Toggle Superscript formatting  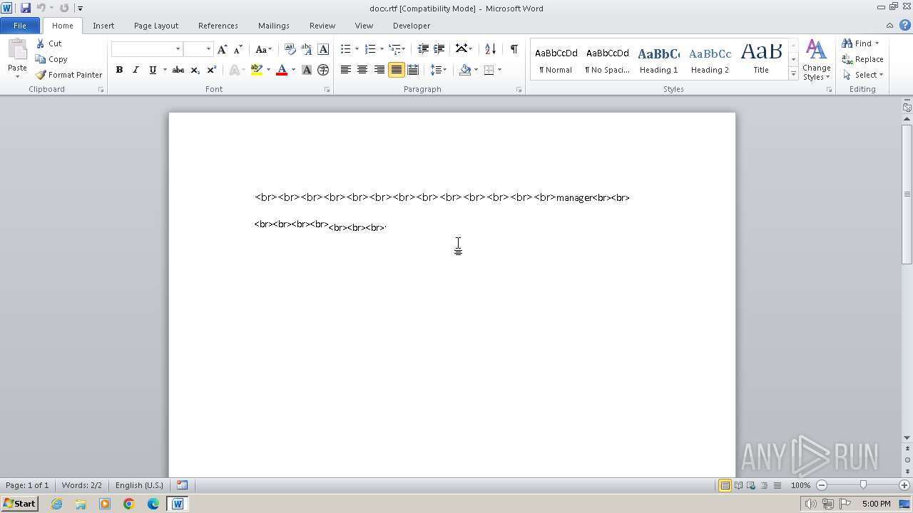click(x=211, y=70)
